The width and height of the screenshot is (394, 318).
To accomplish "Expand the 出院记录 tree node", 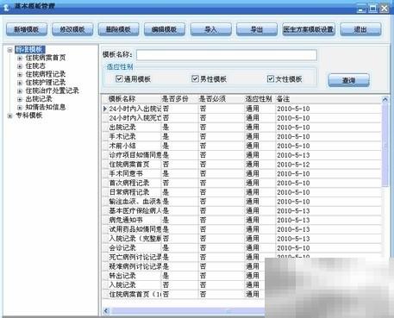I will 20,100.
